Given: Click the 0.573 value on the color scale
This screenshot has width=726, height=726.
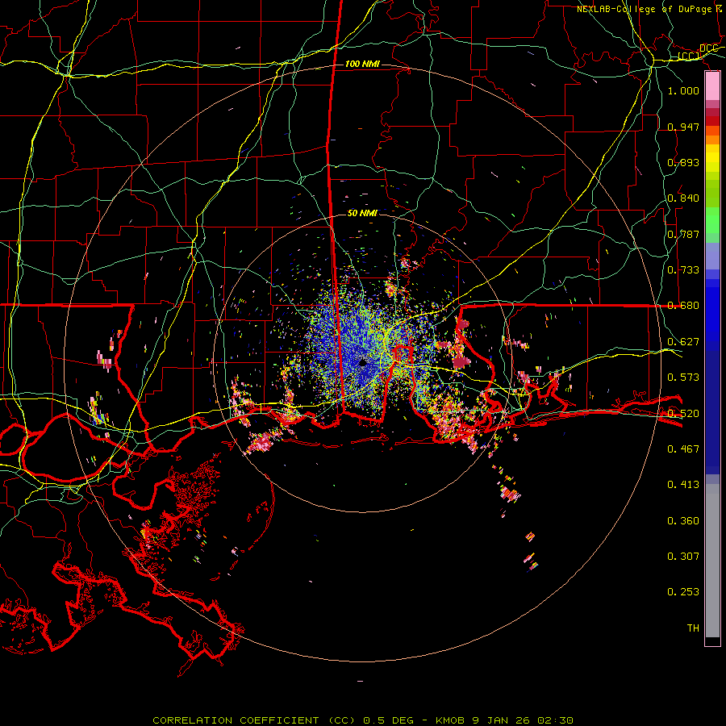Looking at the screenshot, I should click(x=683, y=378).
